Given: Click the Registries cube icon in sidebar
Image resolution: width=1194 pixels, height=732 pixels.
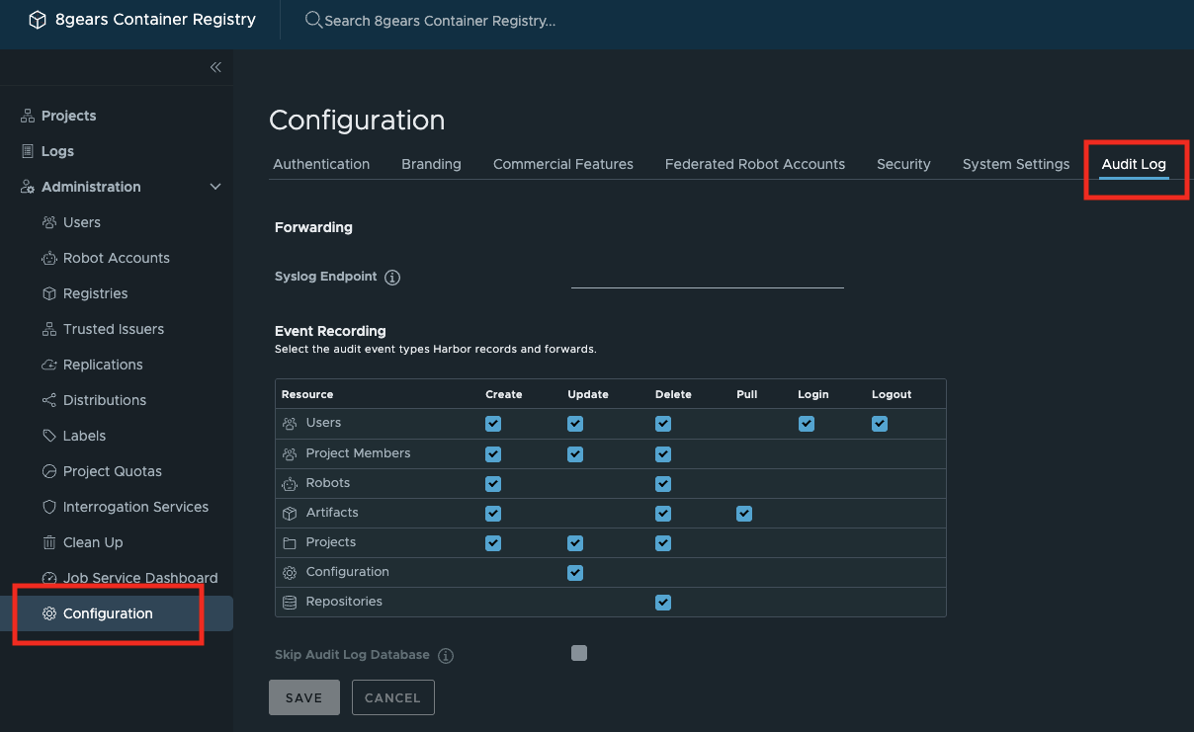Looking at the screenshot, I should point(49,293).
